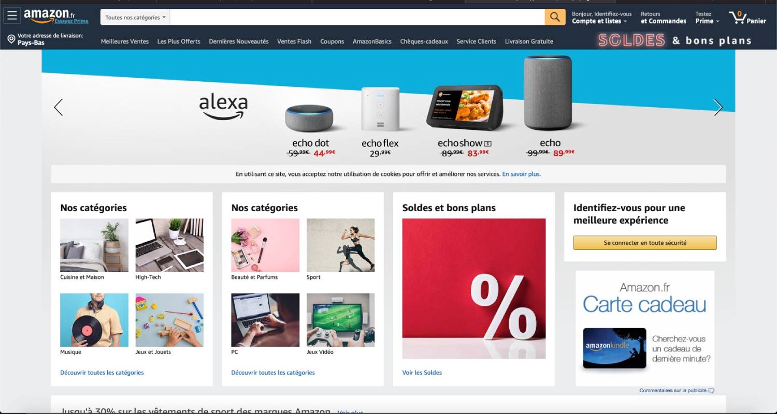Click the delivery address location pin

[11, 39]
